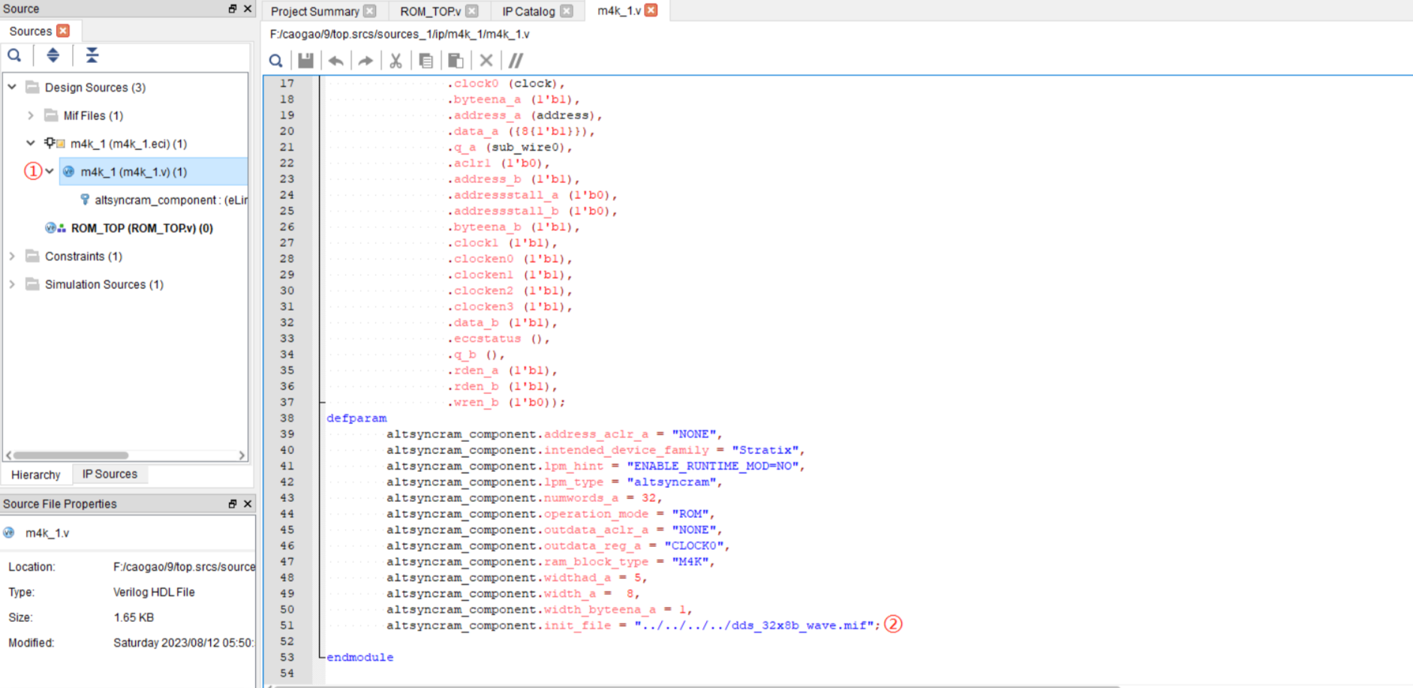Cut selection with the scissors icon
The height and width of the screenshot is (688, 1413).
pos(395,61)
